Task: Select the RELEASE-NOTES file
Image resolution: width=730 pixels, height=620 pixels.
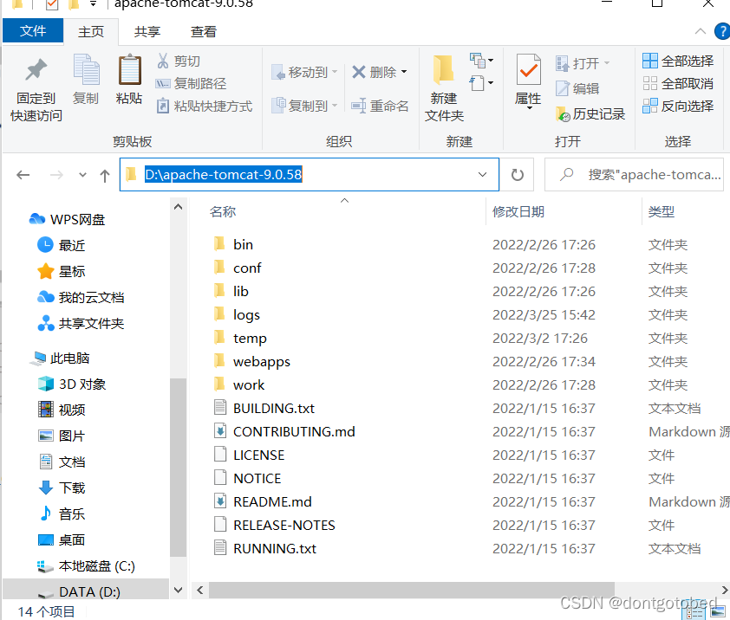Action: point(275,525)
